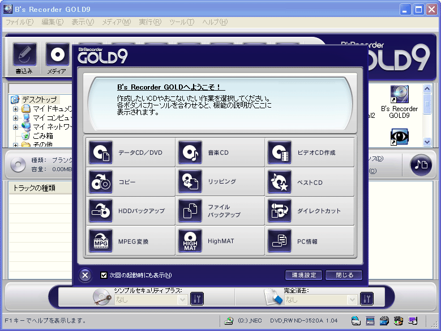Open the HDDバックアップ backup function
The image size is (441, 331).
click(x=131, y=211)
